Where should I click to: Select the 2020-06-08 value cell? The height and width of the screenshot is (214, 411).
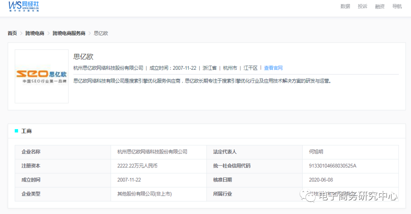point(350,180)
